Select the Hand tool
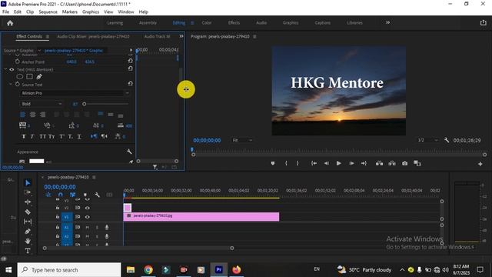Viewport: 492px width, 277px height. pyautogui.click(x=28, y=241)
